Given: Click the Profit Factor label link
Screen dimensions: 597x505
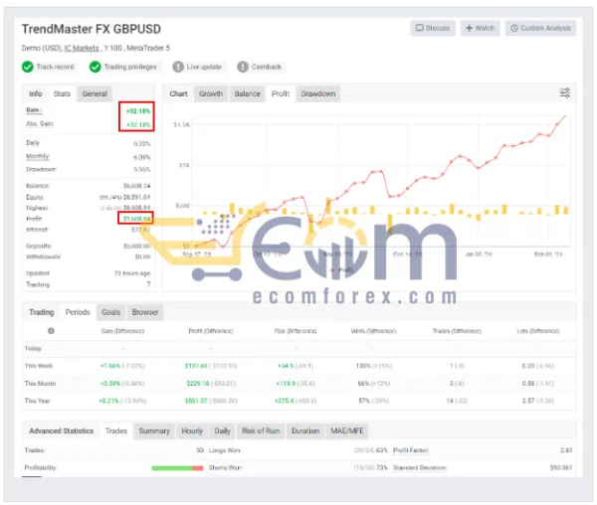Looking at the screenshot, I should [411, 450].
